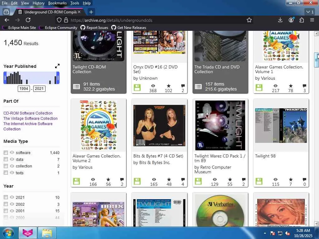
Task: Open the Twilight Warez CD Pack cover thumbnail
Action: click(220, 125)
